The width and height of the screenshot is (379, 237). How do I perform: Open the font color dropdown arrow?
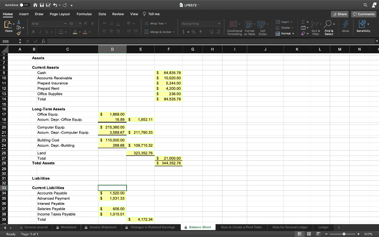click(90, 32)
